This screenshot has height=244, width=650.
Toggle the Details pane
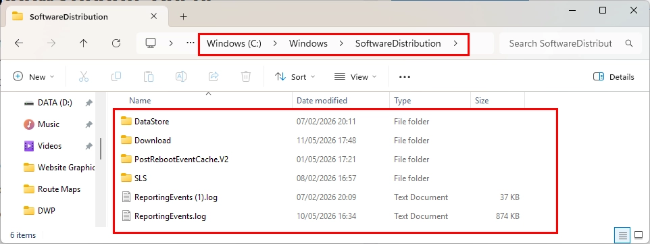click(614, 77)
